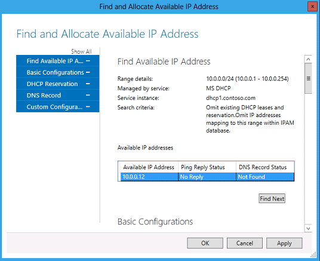Sort by DNS Record Status column header
This screenshot has width=320, height=261.
coord(265,167)
